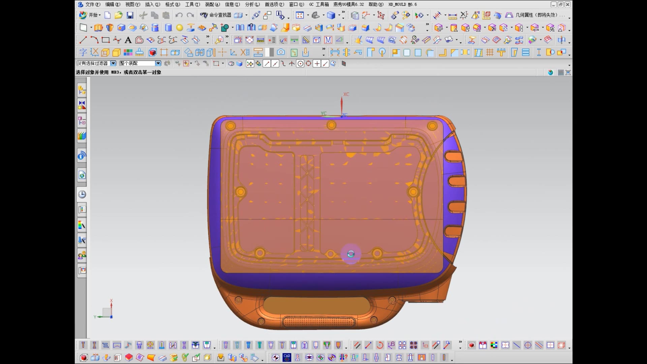Image resolution: width=647 pixels, height=364 pixels.
Task: Click the blue Cylinder primitive icon
Action: [x=168, y=28]
